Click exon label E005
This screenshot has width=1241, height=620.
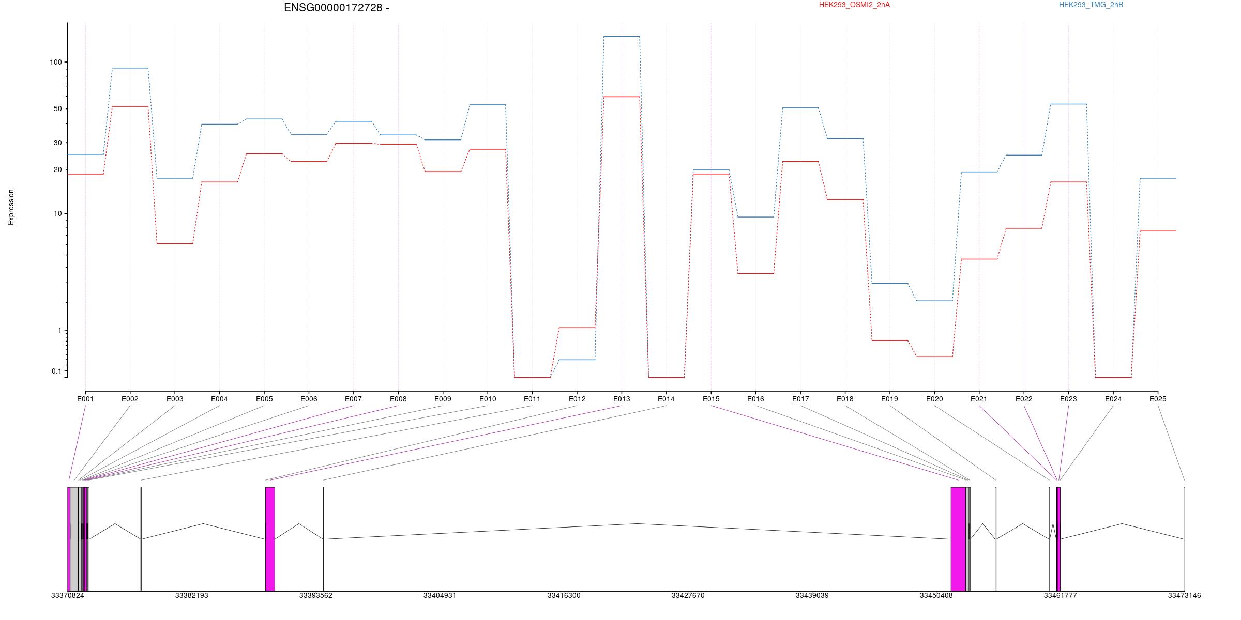tap(264, 399)
